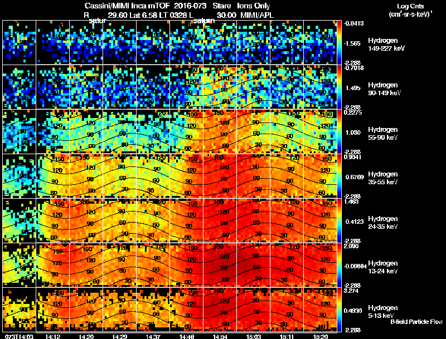Select the colorbar midpoint value -1.565

pos(353,43)
